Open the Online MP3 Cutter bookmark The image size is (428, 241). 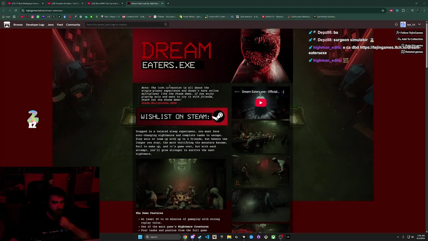tap(217, 17)
